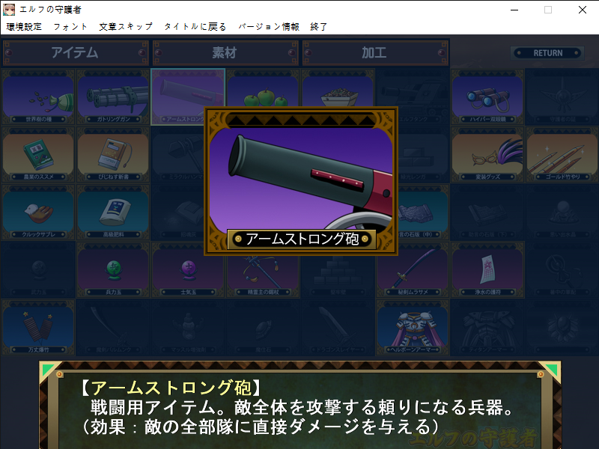The width and height of the screenshot is (599, 449).
Task: Select the 農業のススメ book item
Action: (x=38, y=155)
